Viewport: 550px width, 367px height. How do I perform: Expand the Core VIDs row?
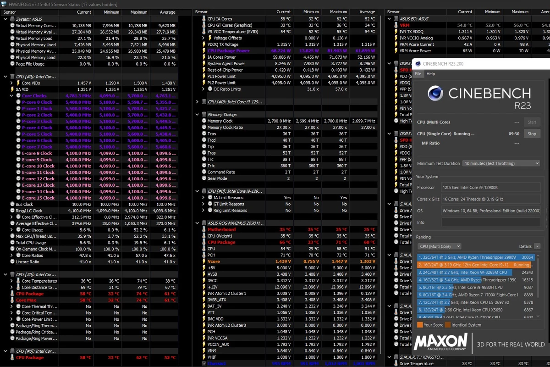(12, 83)
